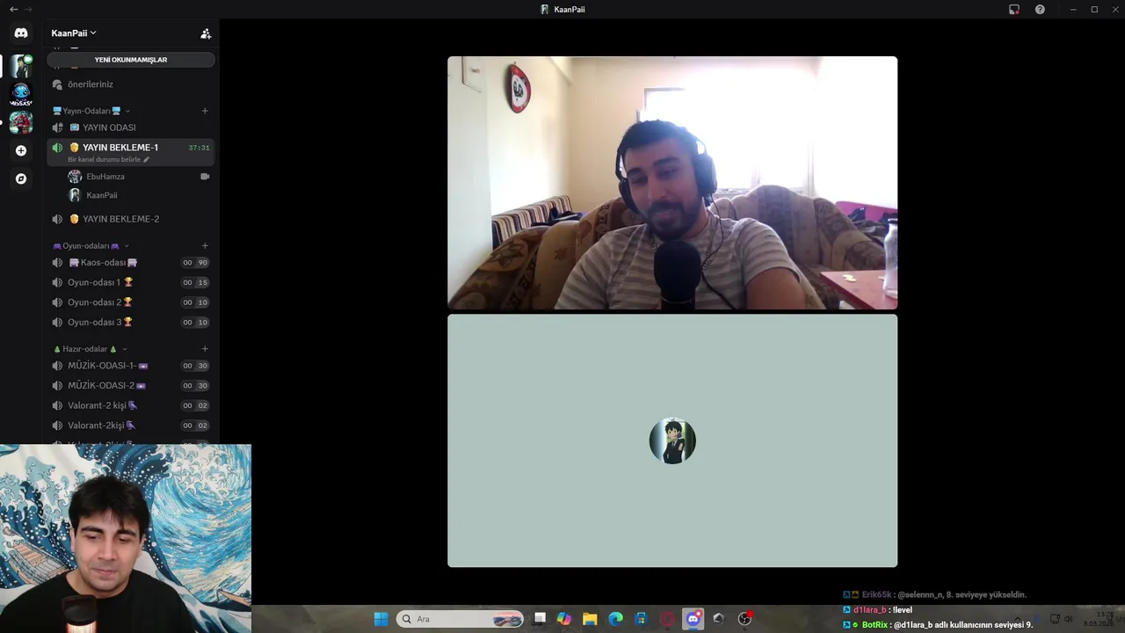Open the inbox icon in title bar

tap(1014, 9)
